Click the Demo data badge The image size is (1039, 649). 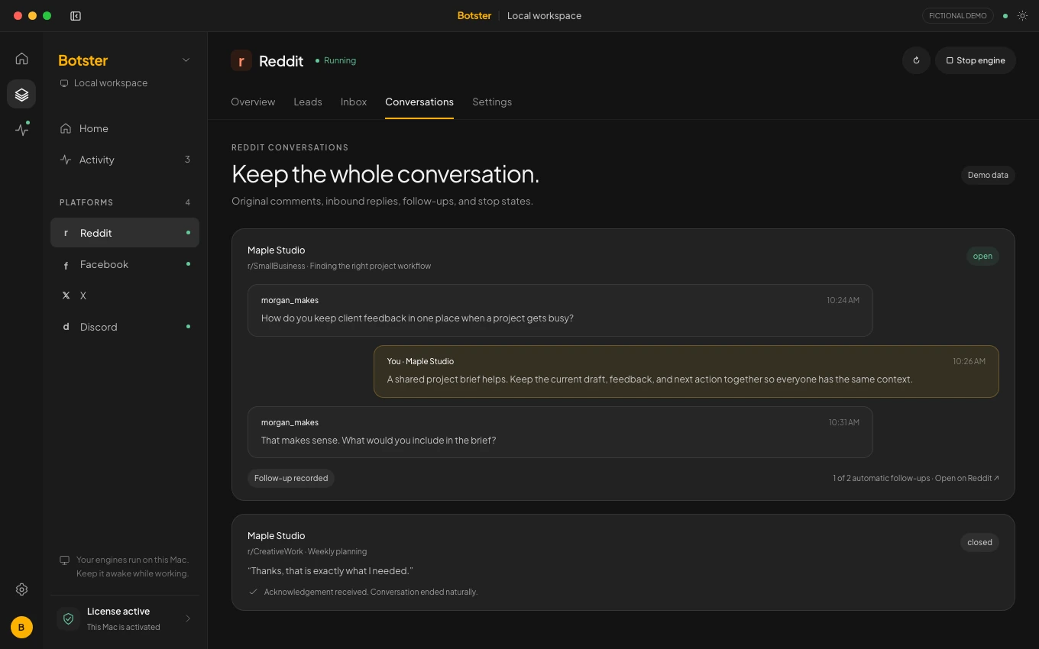pyautogui.click(x=988, y=175)
